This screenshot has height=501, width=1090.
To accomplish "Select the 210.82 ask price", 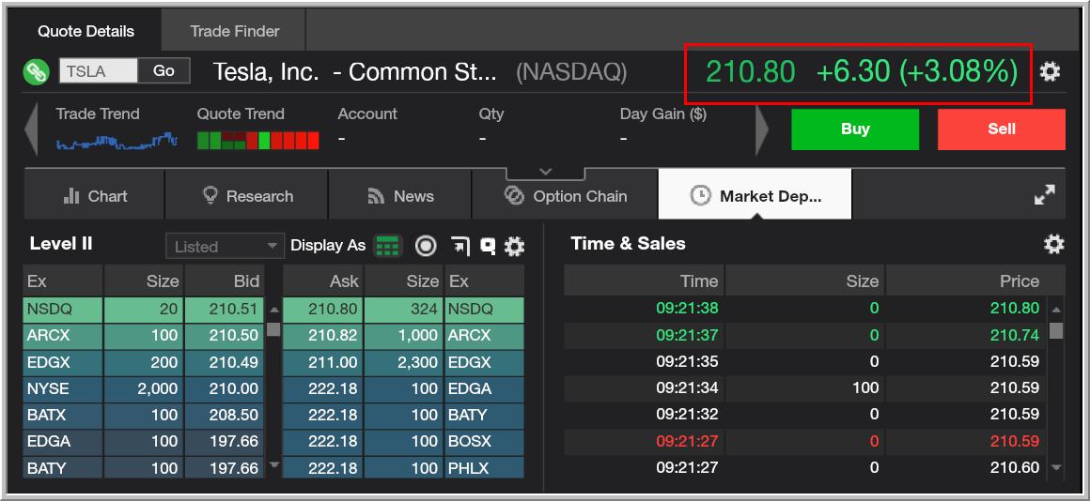I will coord(322,336).
